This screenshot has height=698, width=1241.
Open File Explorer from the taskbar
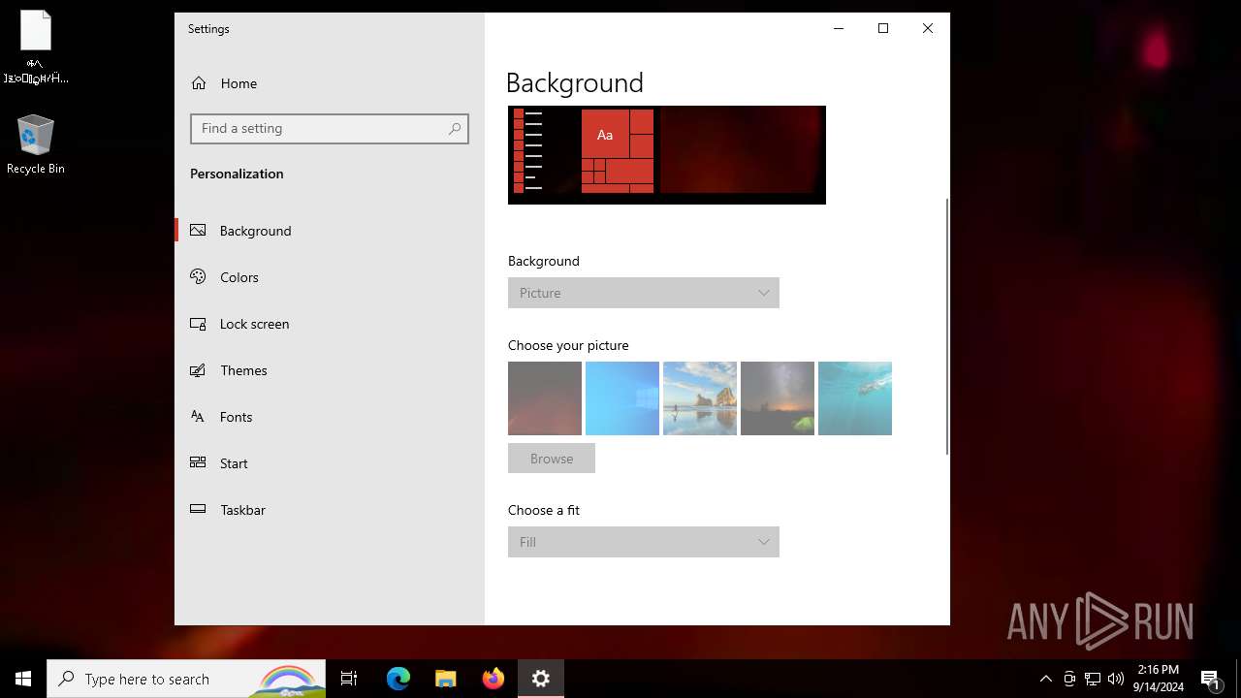[445, 679]
